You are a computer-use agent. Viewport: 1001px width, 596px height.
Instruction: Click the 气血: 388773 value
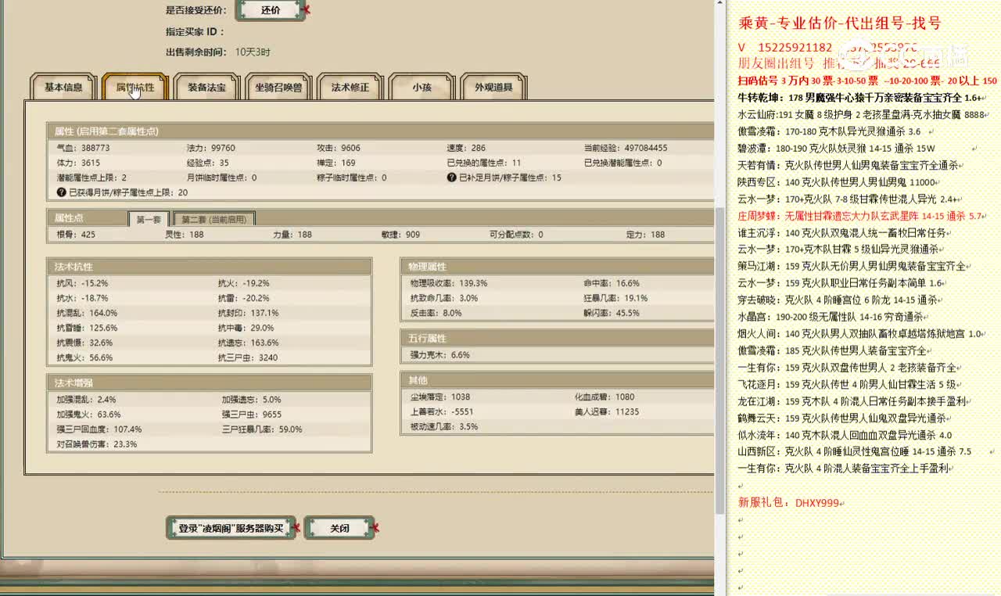83,148
